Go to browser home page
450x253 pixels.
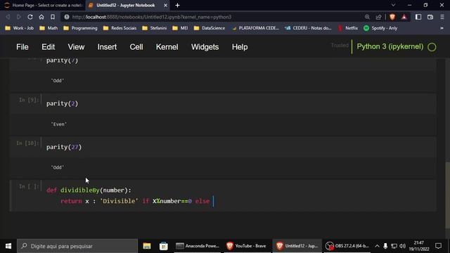41,17
